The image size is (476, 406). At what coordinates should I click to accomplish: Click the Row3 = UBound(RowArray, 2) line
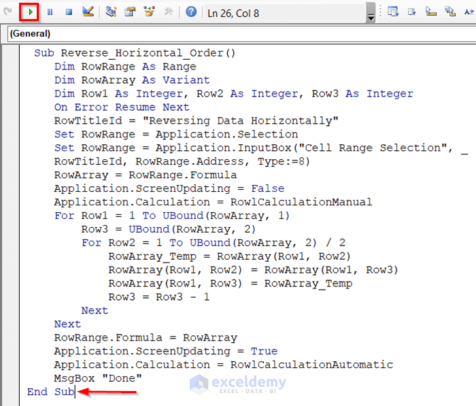[169, 229]
